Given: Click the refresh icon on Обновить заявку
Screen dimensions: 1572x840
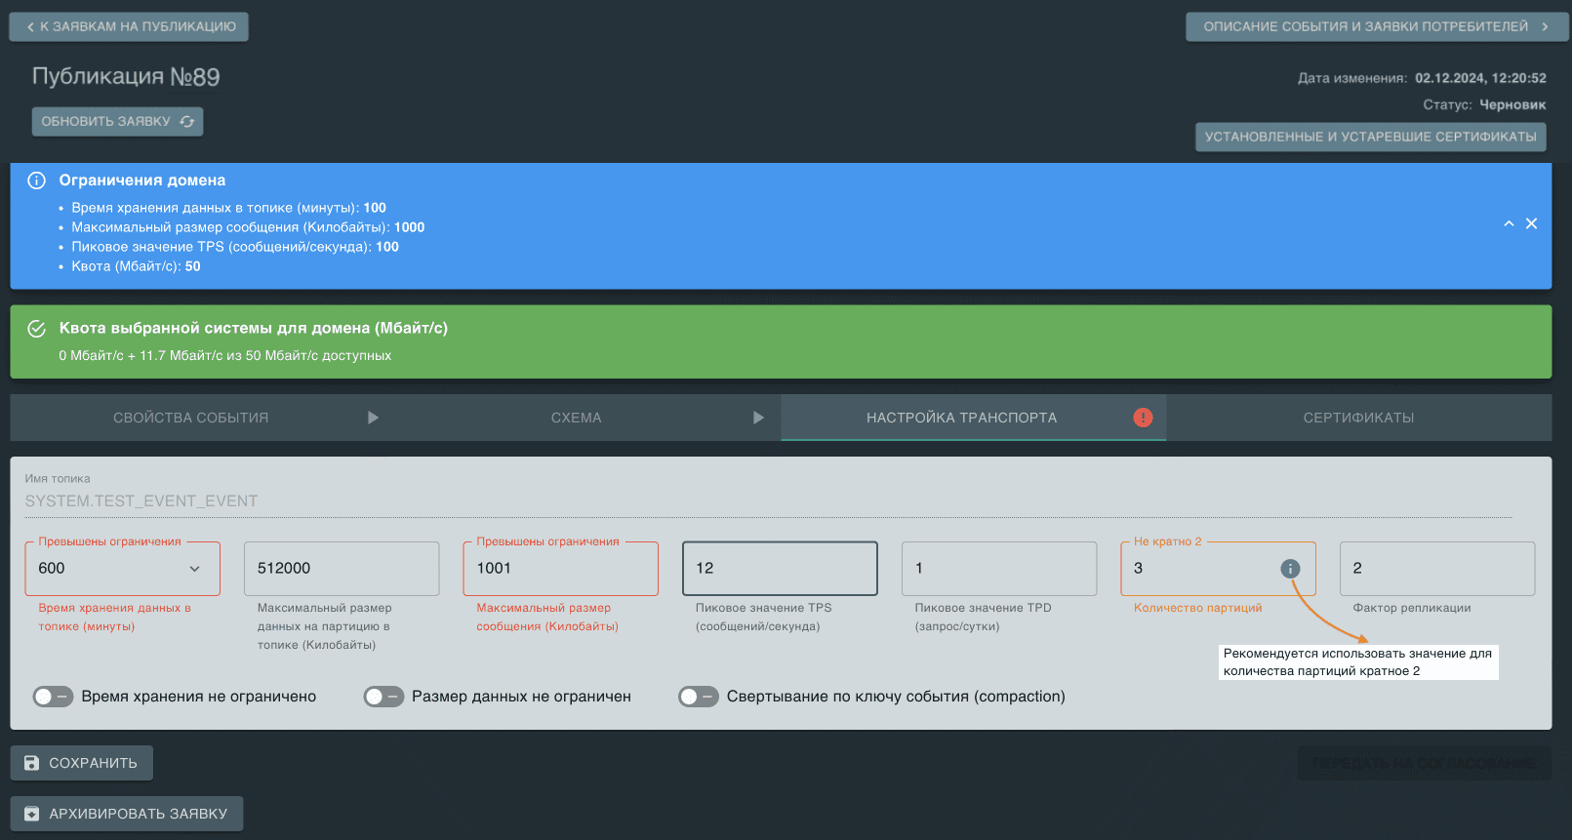Looking at the screenshot, I should (186, 122).
